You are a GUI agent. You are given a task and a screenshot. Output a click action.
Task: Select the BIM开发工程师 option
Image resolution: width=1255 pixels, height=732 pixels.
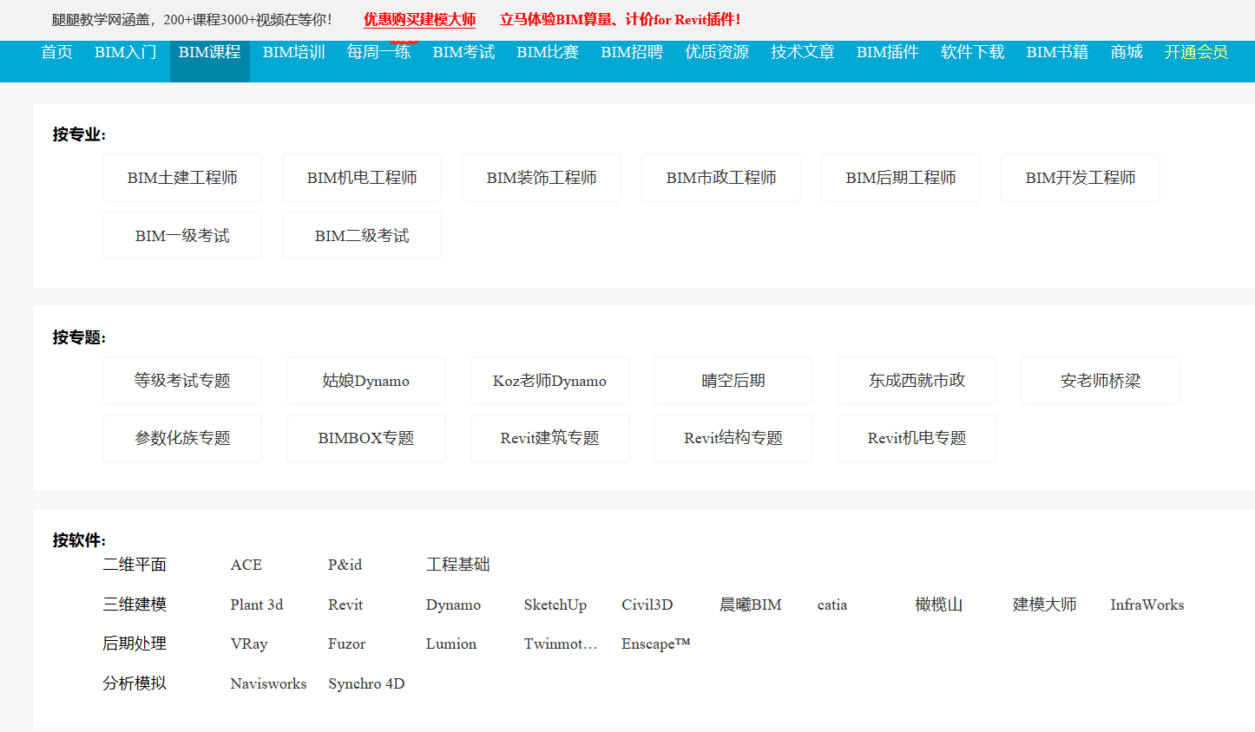(1081, 178)
